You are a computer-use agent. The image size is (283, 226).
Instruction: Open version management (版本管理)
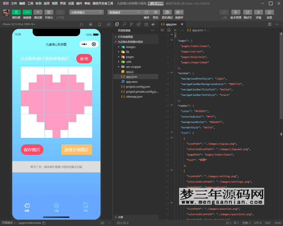236,12
